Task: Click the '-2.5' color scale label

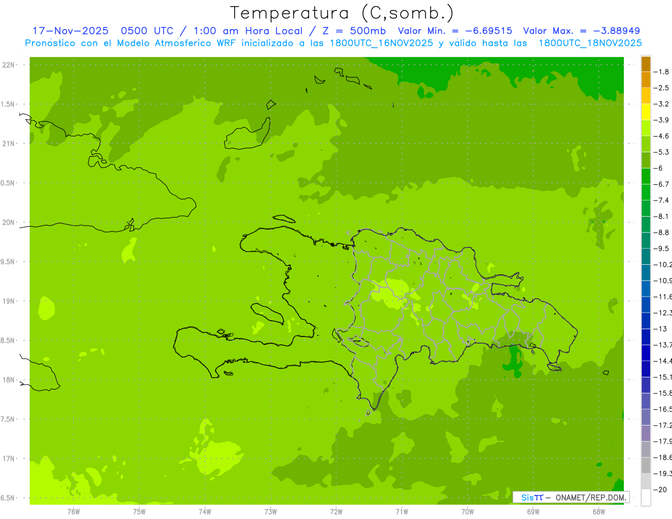Action: pos(662,88)
